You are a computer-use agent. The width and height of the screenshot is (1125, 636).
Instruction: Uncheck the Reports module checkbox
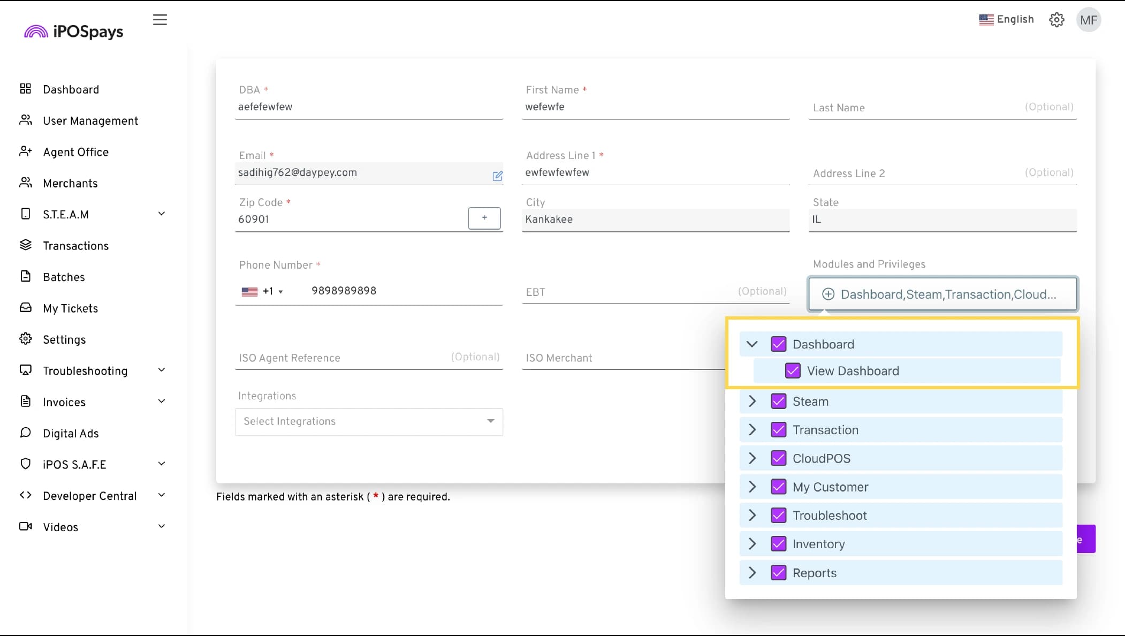(778, 573)
